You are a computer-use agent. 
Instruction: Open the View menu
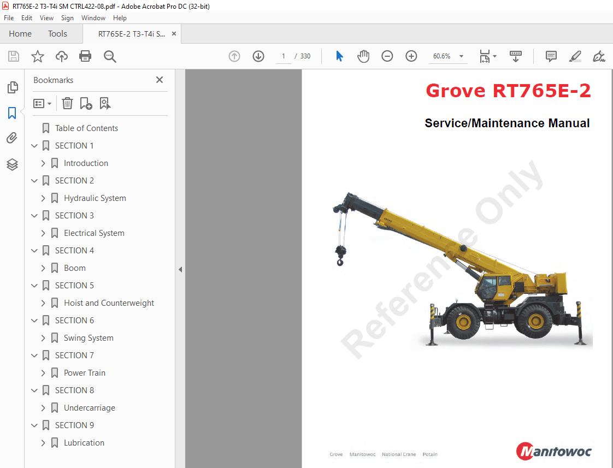(x=46, y=17)
